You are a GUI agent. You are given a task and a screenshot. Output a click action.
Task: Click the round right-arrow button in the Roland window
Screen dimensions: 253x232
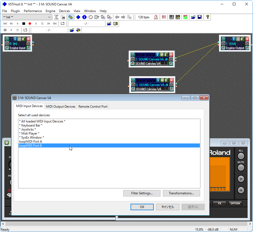point(241,179)
